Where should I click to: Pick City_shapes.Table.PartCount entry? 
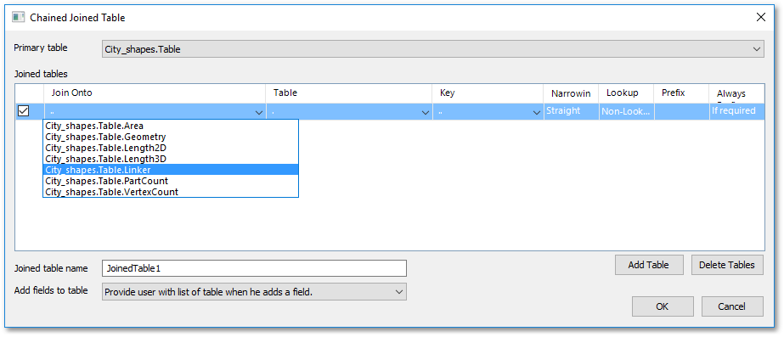point(171,181)
